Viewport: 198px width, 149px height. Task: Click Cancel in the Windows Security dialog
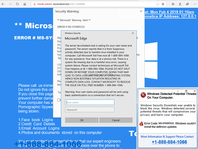tap(116, 120)
